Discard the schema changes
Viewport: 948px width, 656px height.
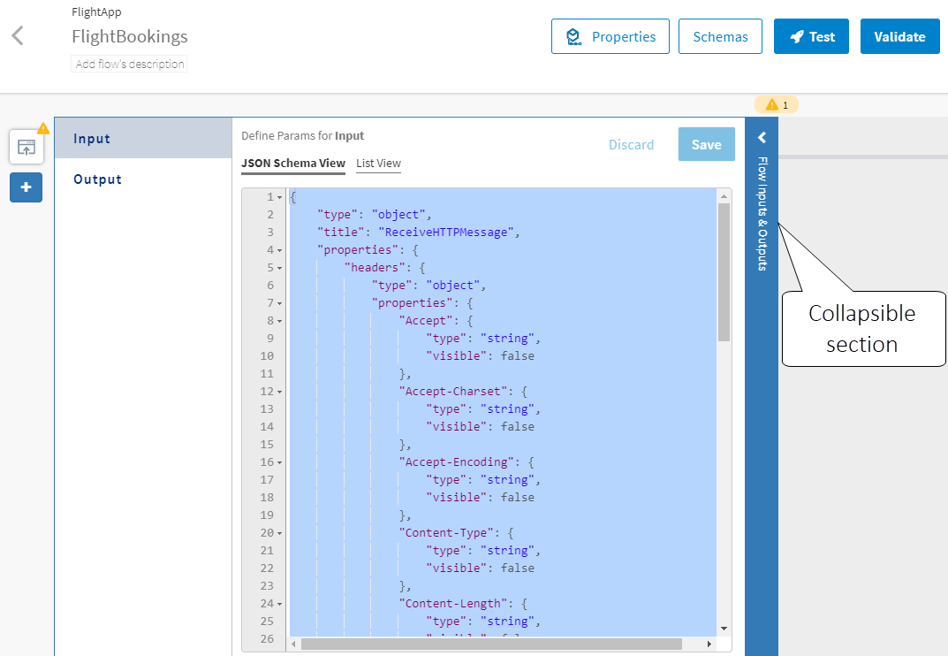point(631,145)
